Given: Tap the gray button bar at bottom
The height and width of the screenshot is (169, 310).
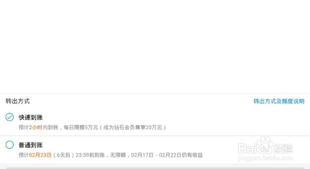Looking at the screenshot, I should pos(155,168).
